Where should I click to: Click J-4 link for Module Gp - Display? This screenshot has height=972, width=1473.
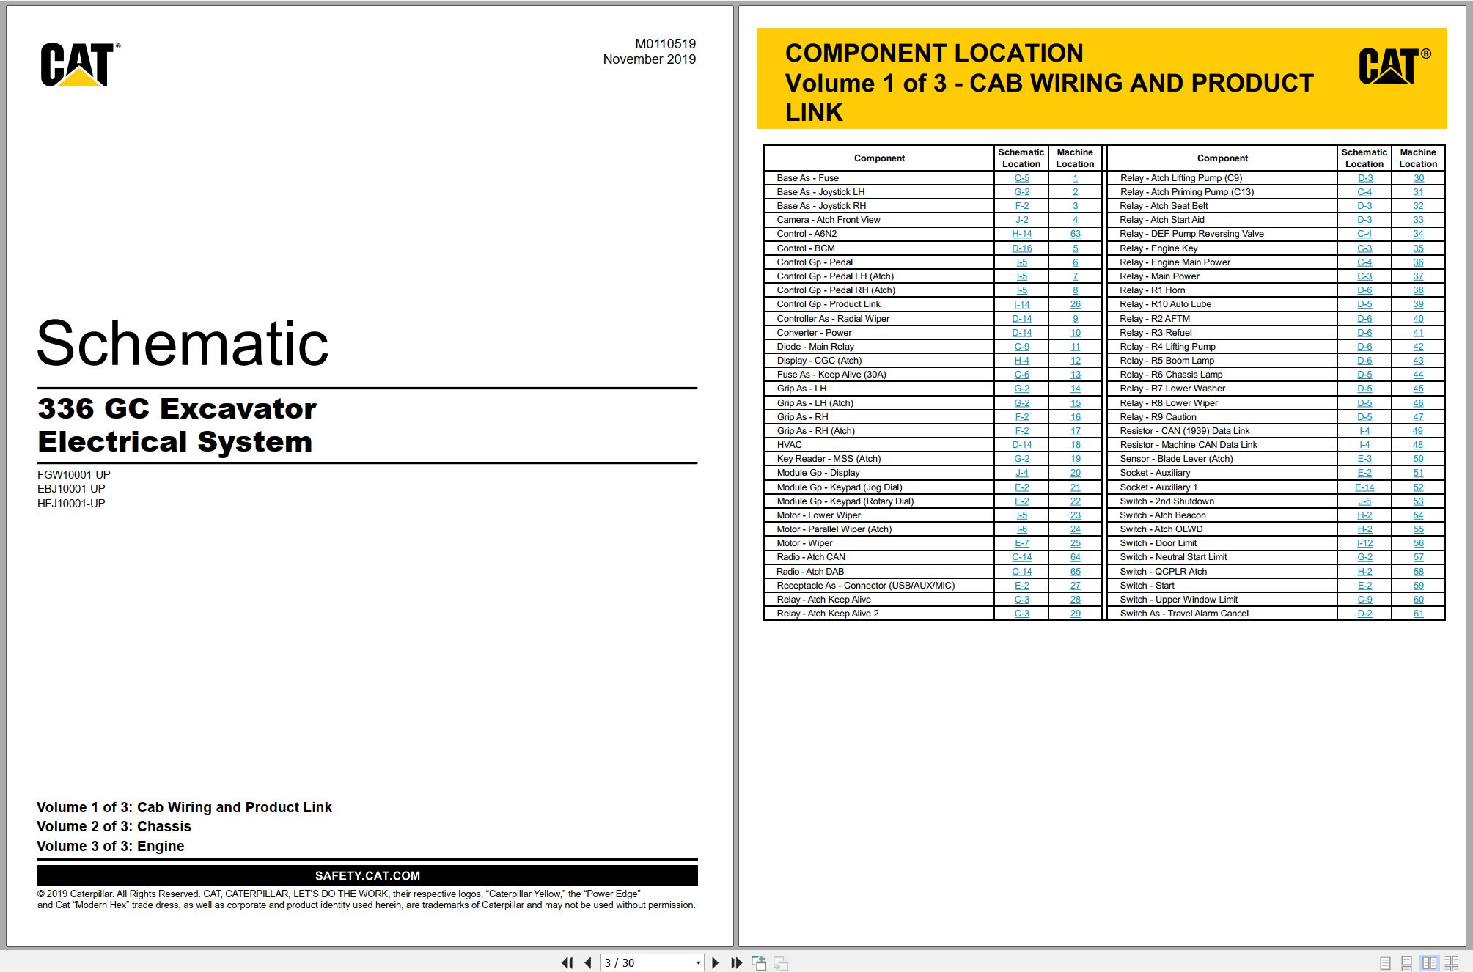(x=1021, y=473)
